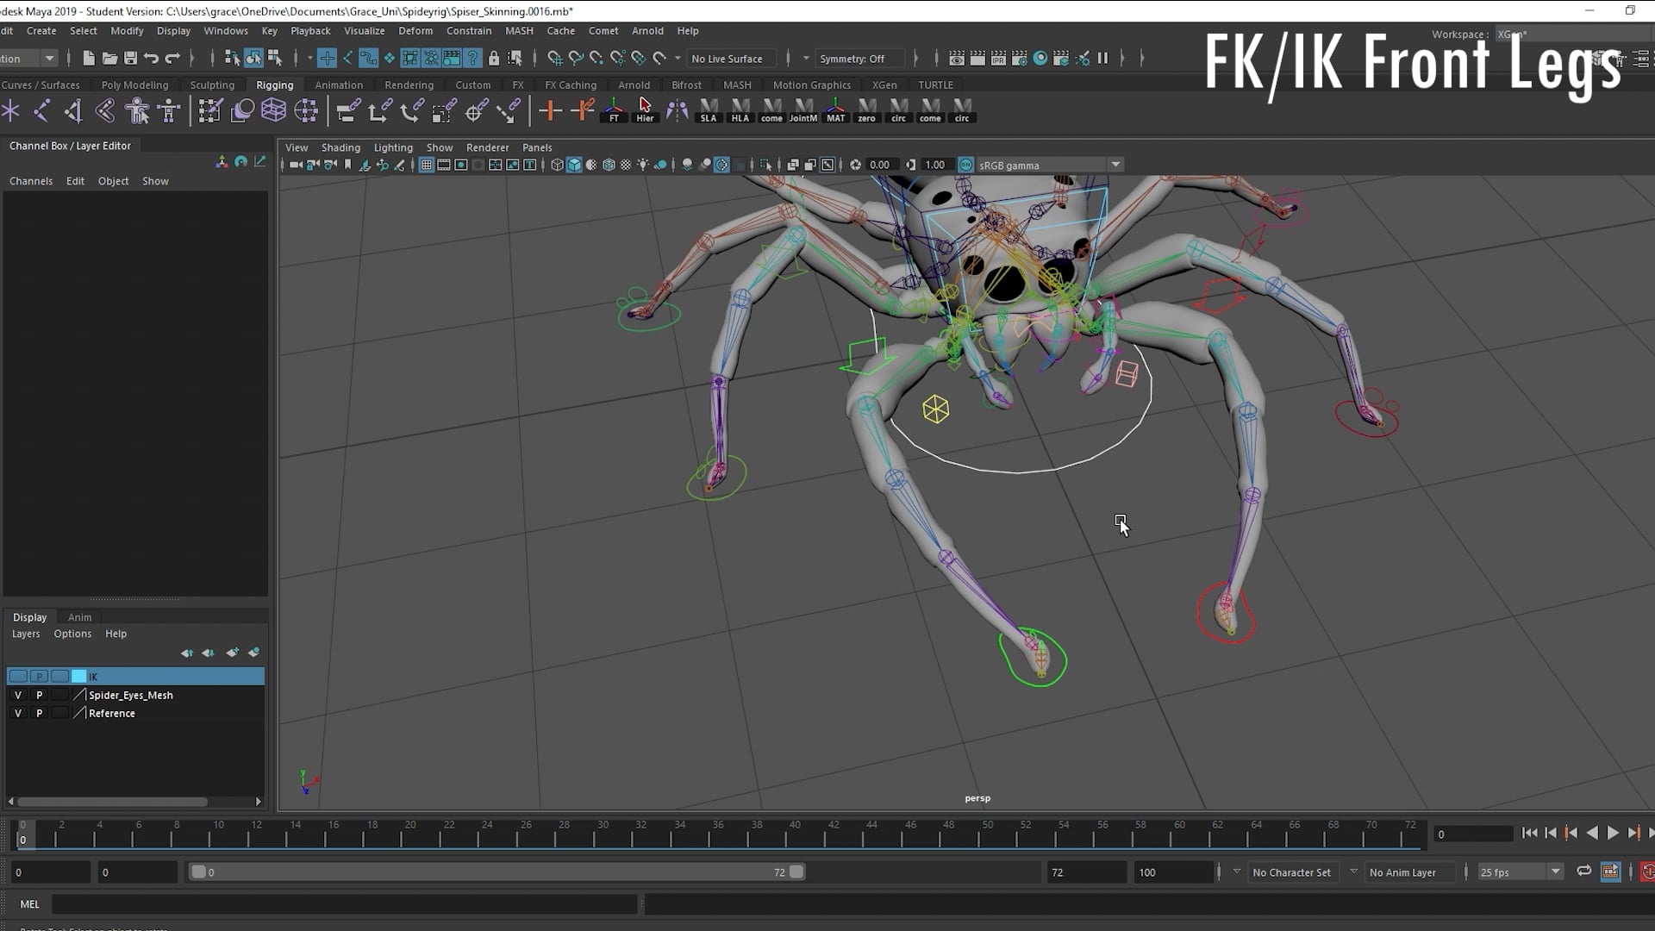Launch the Quick Rig tool
Screen dimensions: 1655x931
(138, 110)
